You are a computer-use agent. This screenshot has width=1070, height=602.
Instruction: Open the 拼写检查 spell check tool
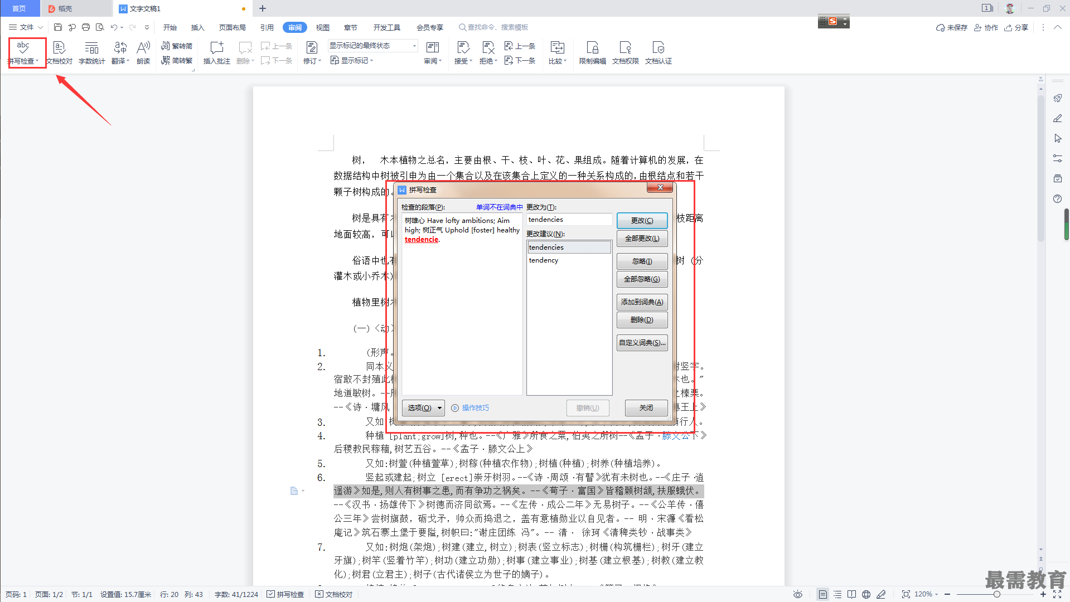23,52
